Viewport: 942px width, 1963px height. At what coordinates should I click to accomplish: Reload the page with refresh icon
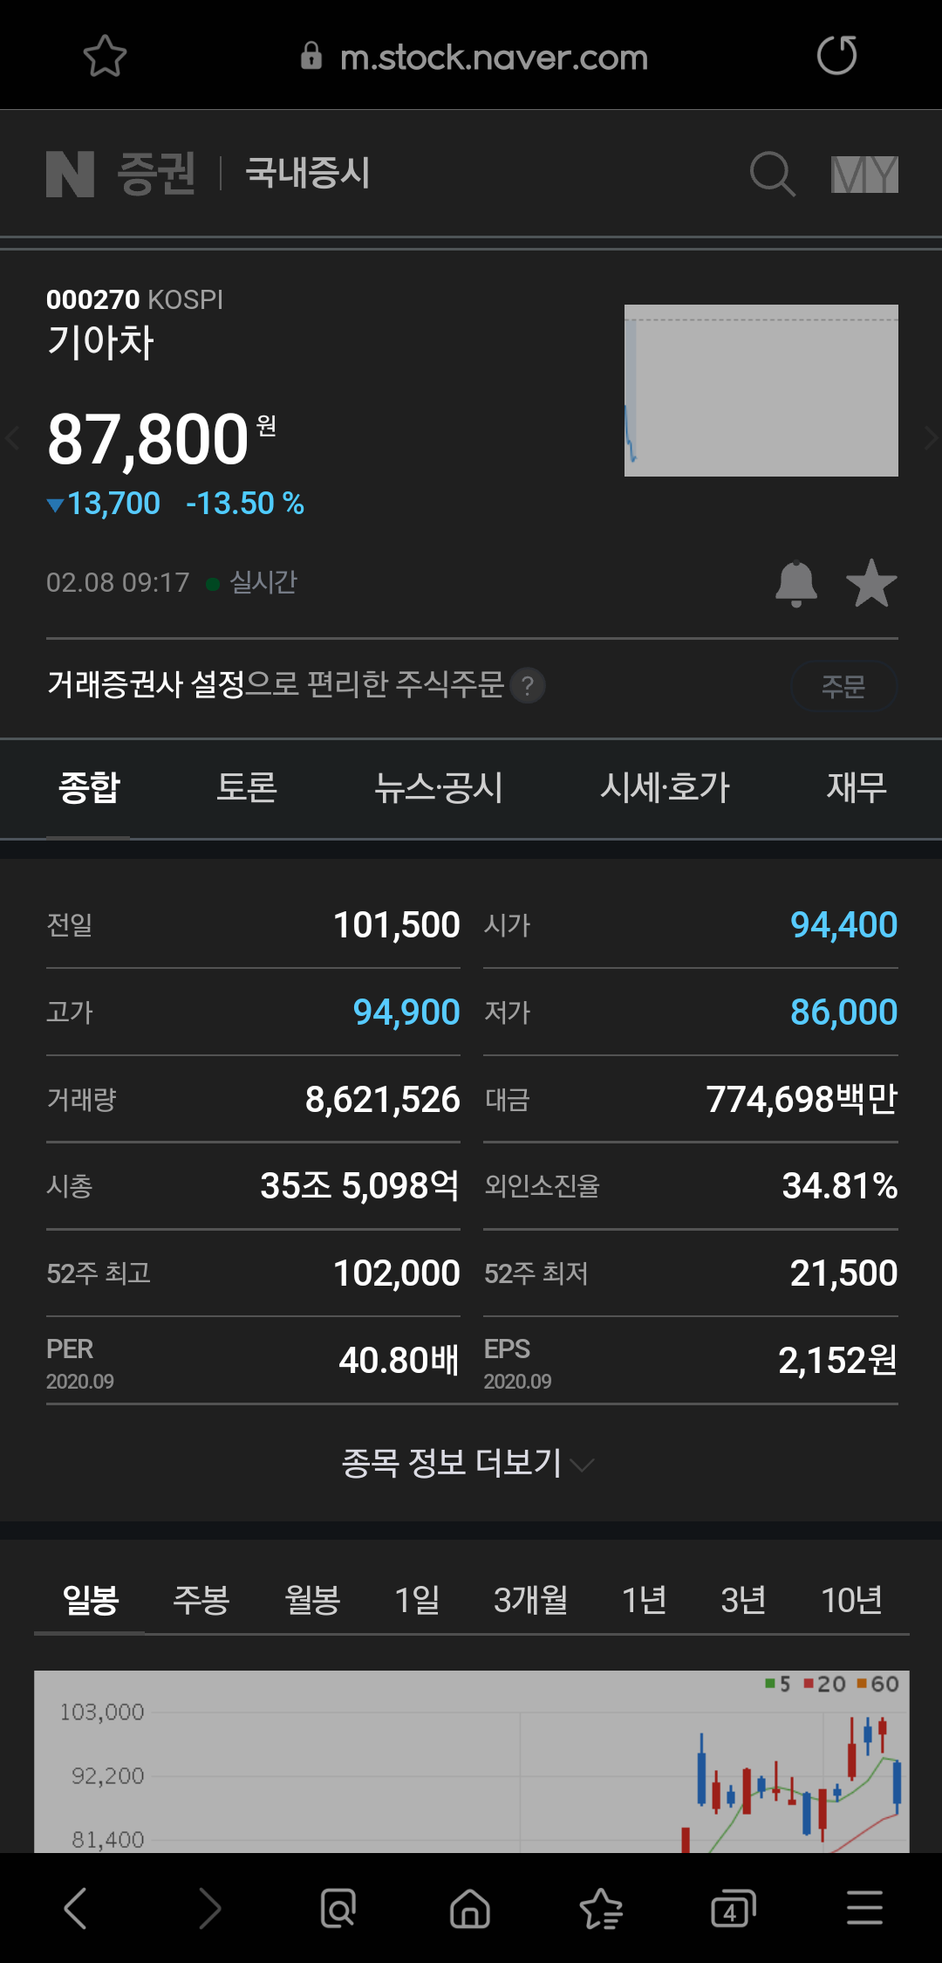pos(836,56)
